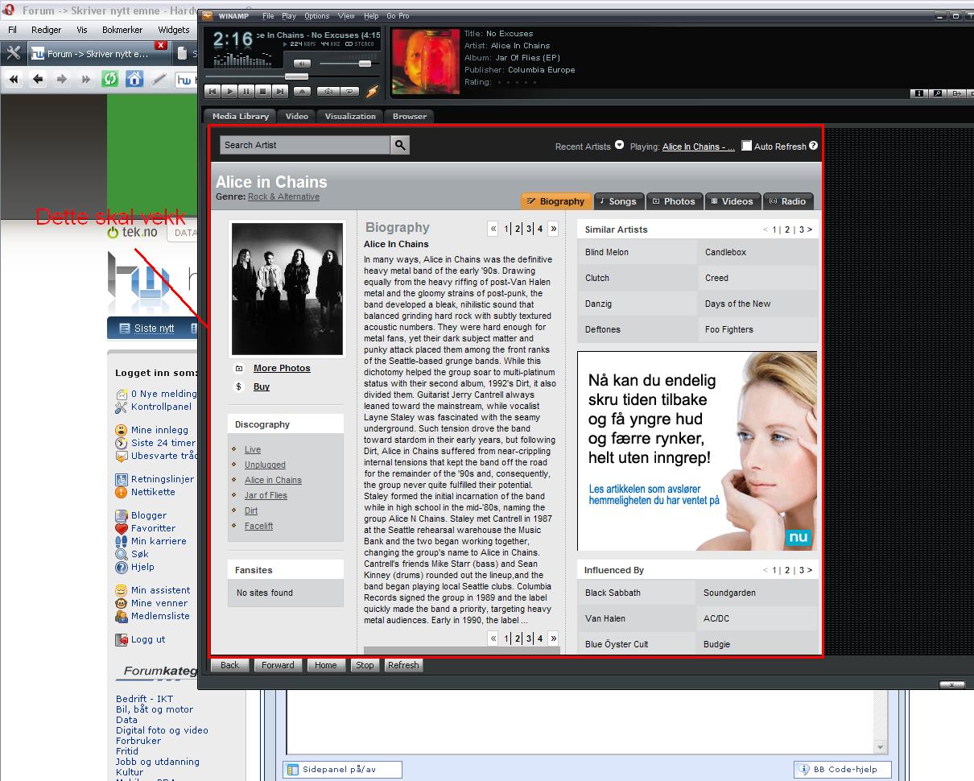The image size is (974, 781).
Task: Click the Winamp logo icon in title bar
Action: [207, 15]
